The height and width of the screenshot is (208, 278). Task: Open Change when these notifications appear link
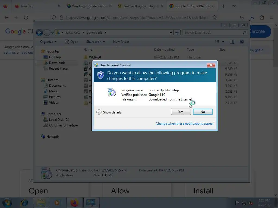tap(184, 123)
